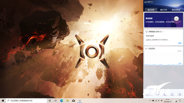Click the taskbar search box
The height and width of the screenshot is (103, 184).
coord(26,101)
